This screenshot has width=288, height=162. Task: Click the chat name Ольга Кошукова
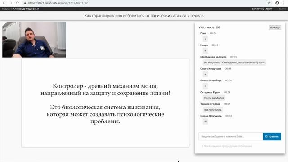coord(211,69)
